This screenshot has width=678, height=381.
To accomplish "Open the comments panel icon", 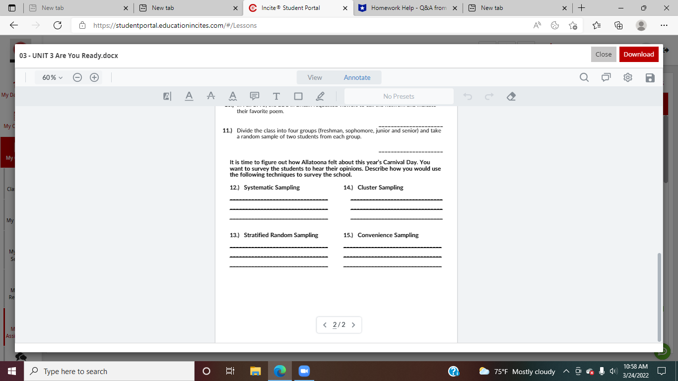I will (x=606, y=77).
